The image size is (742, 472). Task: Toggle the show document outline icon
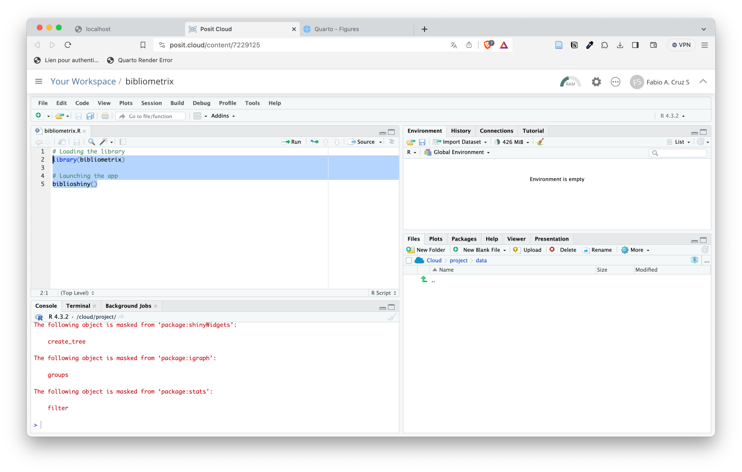click(392, 142)
